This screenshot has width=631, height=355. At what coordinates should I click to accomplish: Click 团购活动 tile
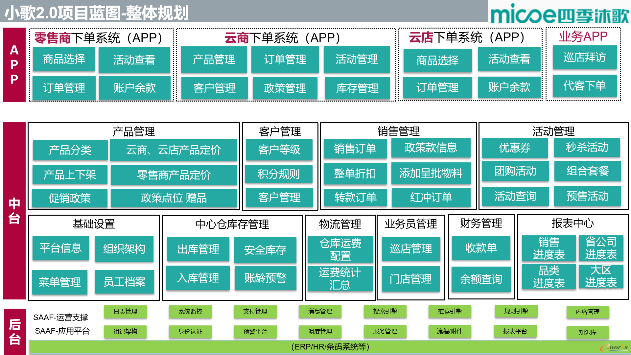(515, 171)
